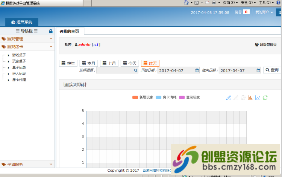The height and width of the screenshot is (177, 282).
Task: Click the green chart refresh icon
Action: (x=265, y=98)
